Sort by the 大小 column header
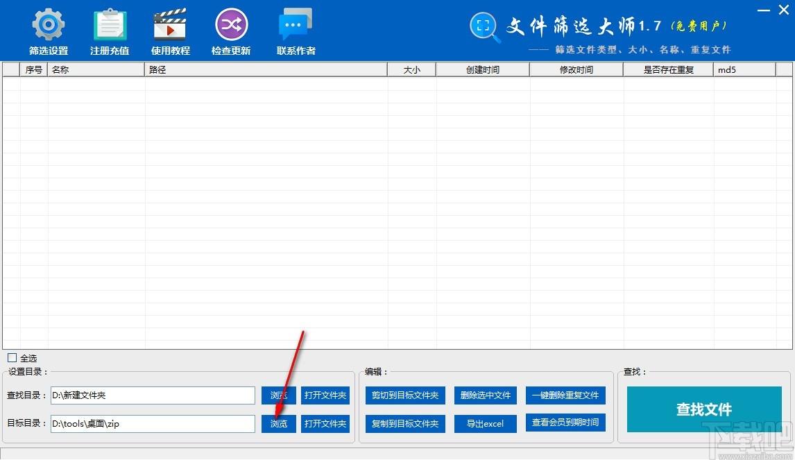This screenshot has width=795, height=460. tap(411, 69)
